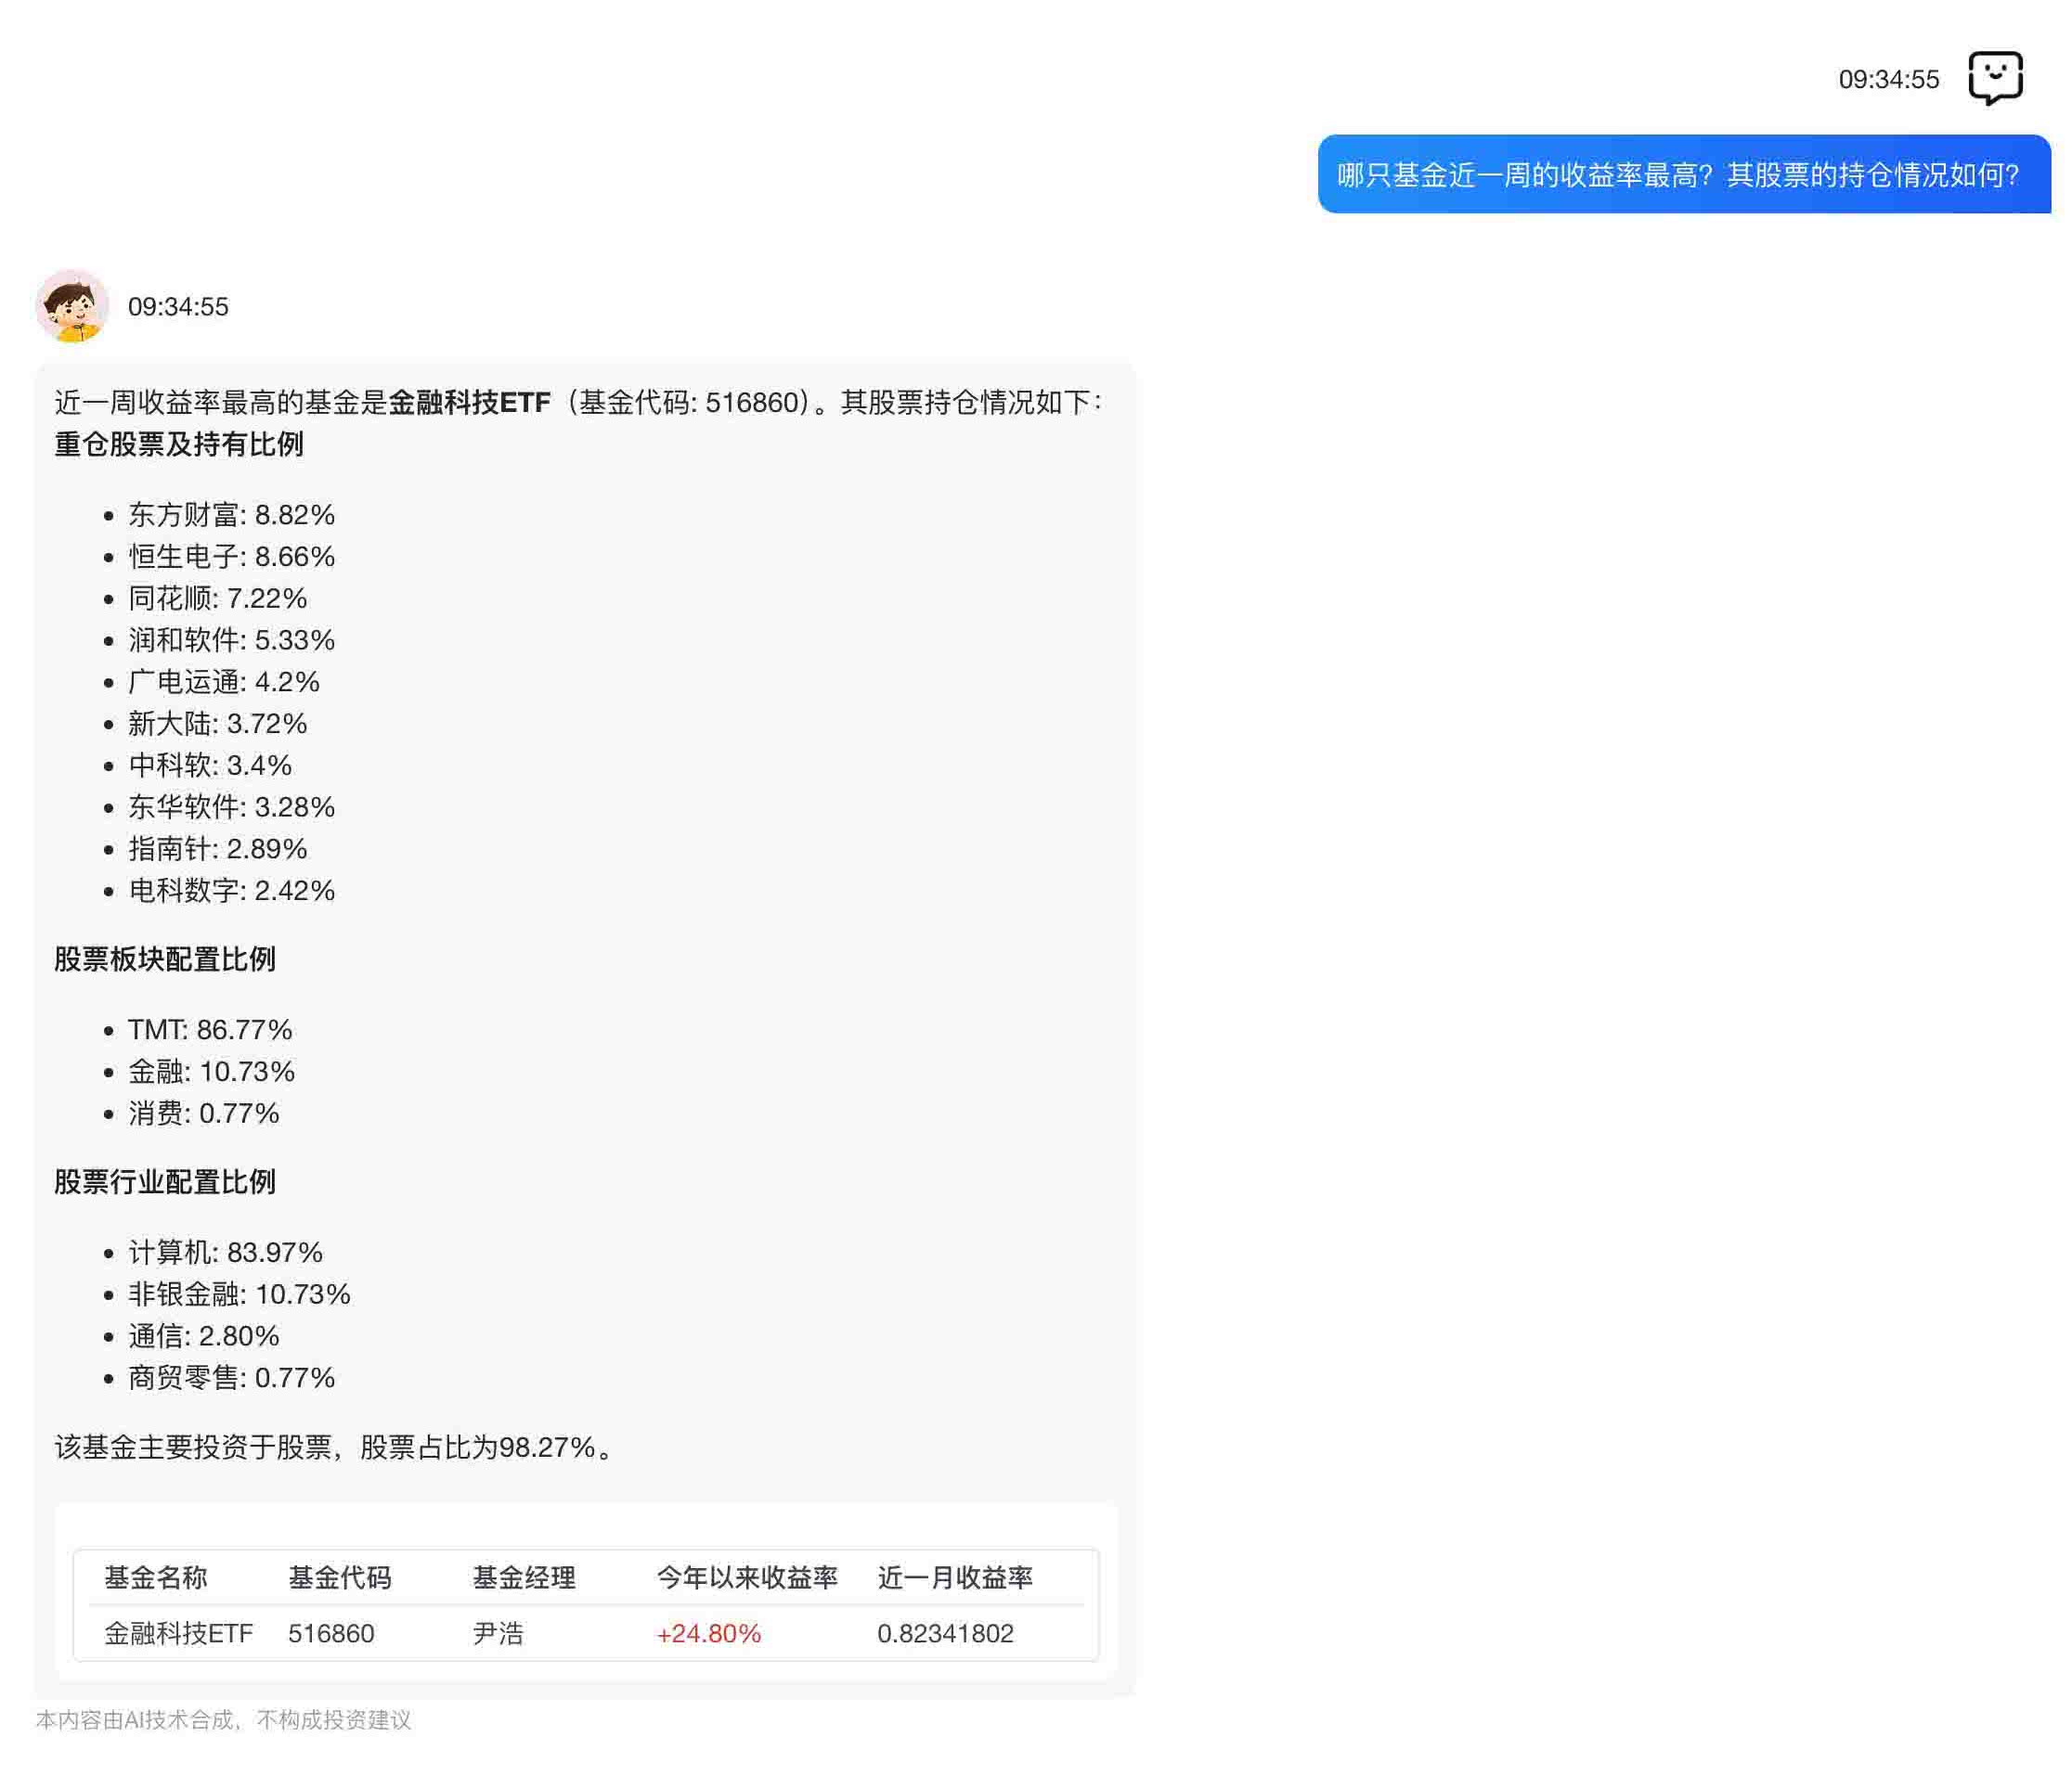Click the 近一月收益率 column header

click(955, 1578)
